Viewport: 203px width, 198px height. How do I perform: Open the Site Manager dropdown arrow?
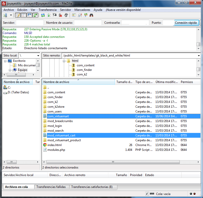coord(11,15)
